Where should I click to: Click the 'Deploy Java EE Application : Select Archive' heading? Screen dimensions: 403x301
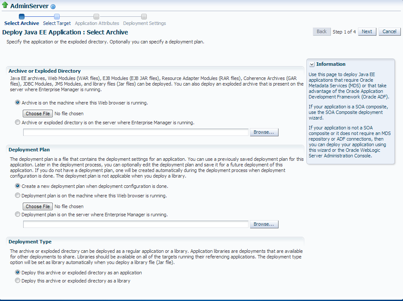click(x=65, y=32)
